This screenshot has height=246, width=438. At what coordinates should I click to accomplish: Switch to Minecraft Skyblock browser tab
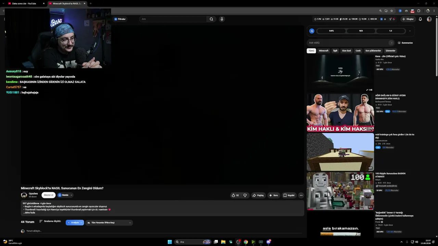(67, 3)
